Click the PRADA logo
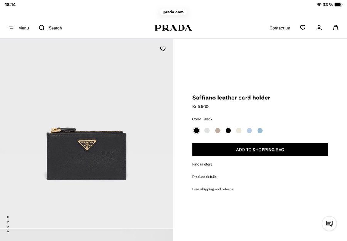This screenshot has height=241, width=347. [x=173, y=28]
